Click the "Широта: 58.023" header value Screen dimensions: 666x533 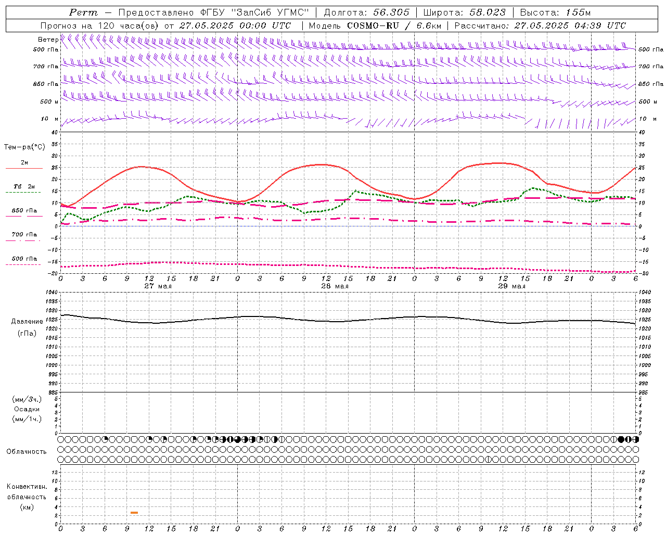464,12
